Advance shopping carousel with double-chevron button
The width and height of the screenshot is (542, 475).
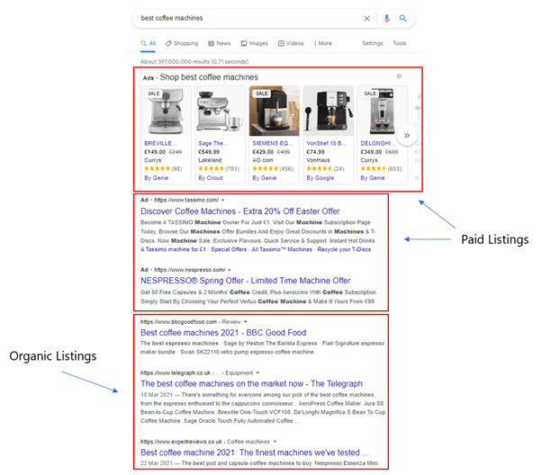[407, 135]
